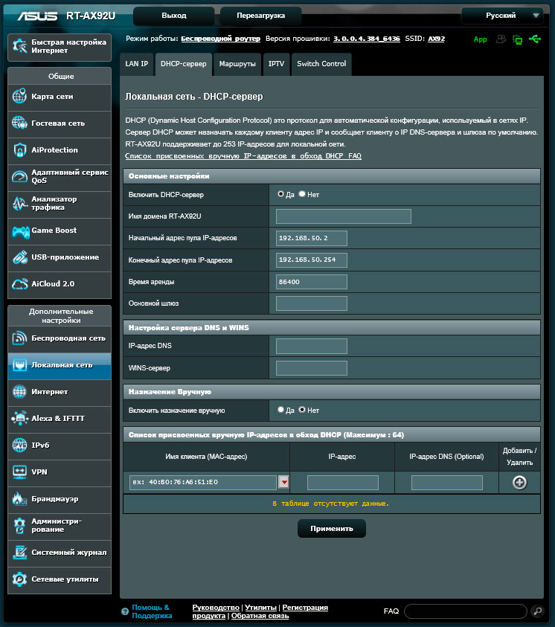Screen dimensions: 555x627
Task: Click the Карта сети globe icon
Action: tap(19, 97)
